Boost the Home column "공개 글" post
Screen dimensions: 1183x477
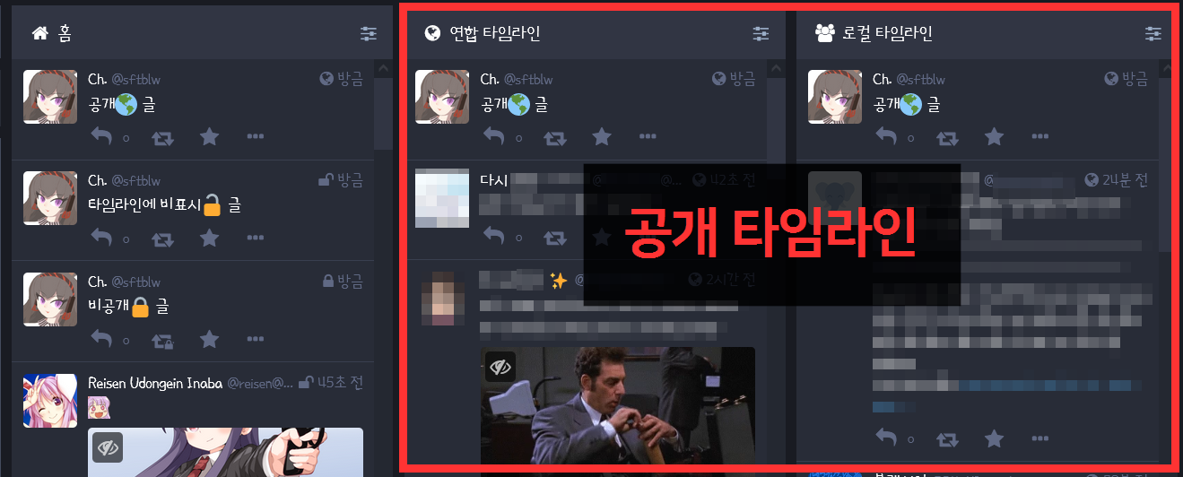(163, 137)
